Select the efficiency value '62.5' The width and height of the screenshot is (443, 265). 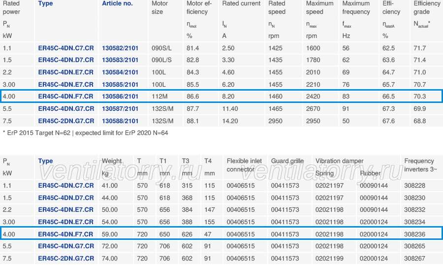tap(388, 48)
